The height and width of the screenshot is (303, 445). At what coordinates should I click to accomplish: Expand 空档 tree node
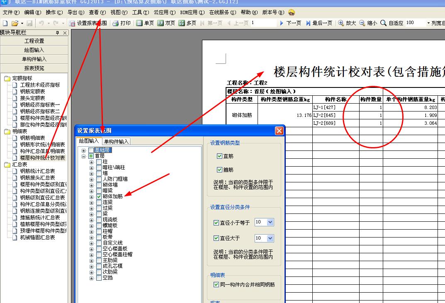pyautogui.click(x=91, y=278)
